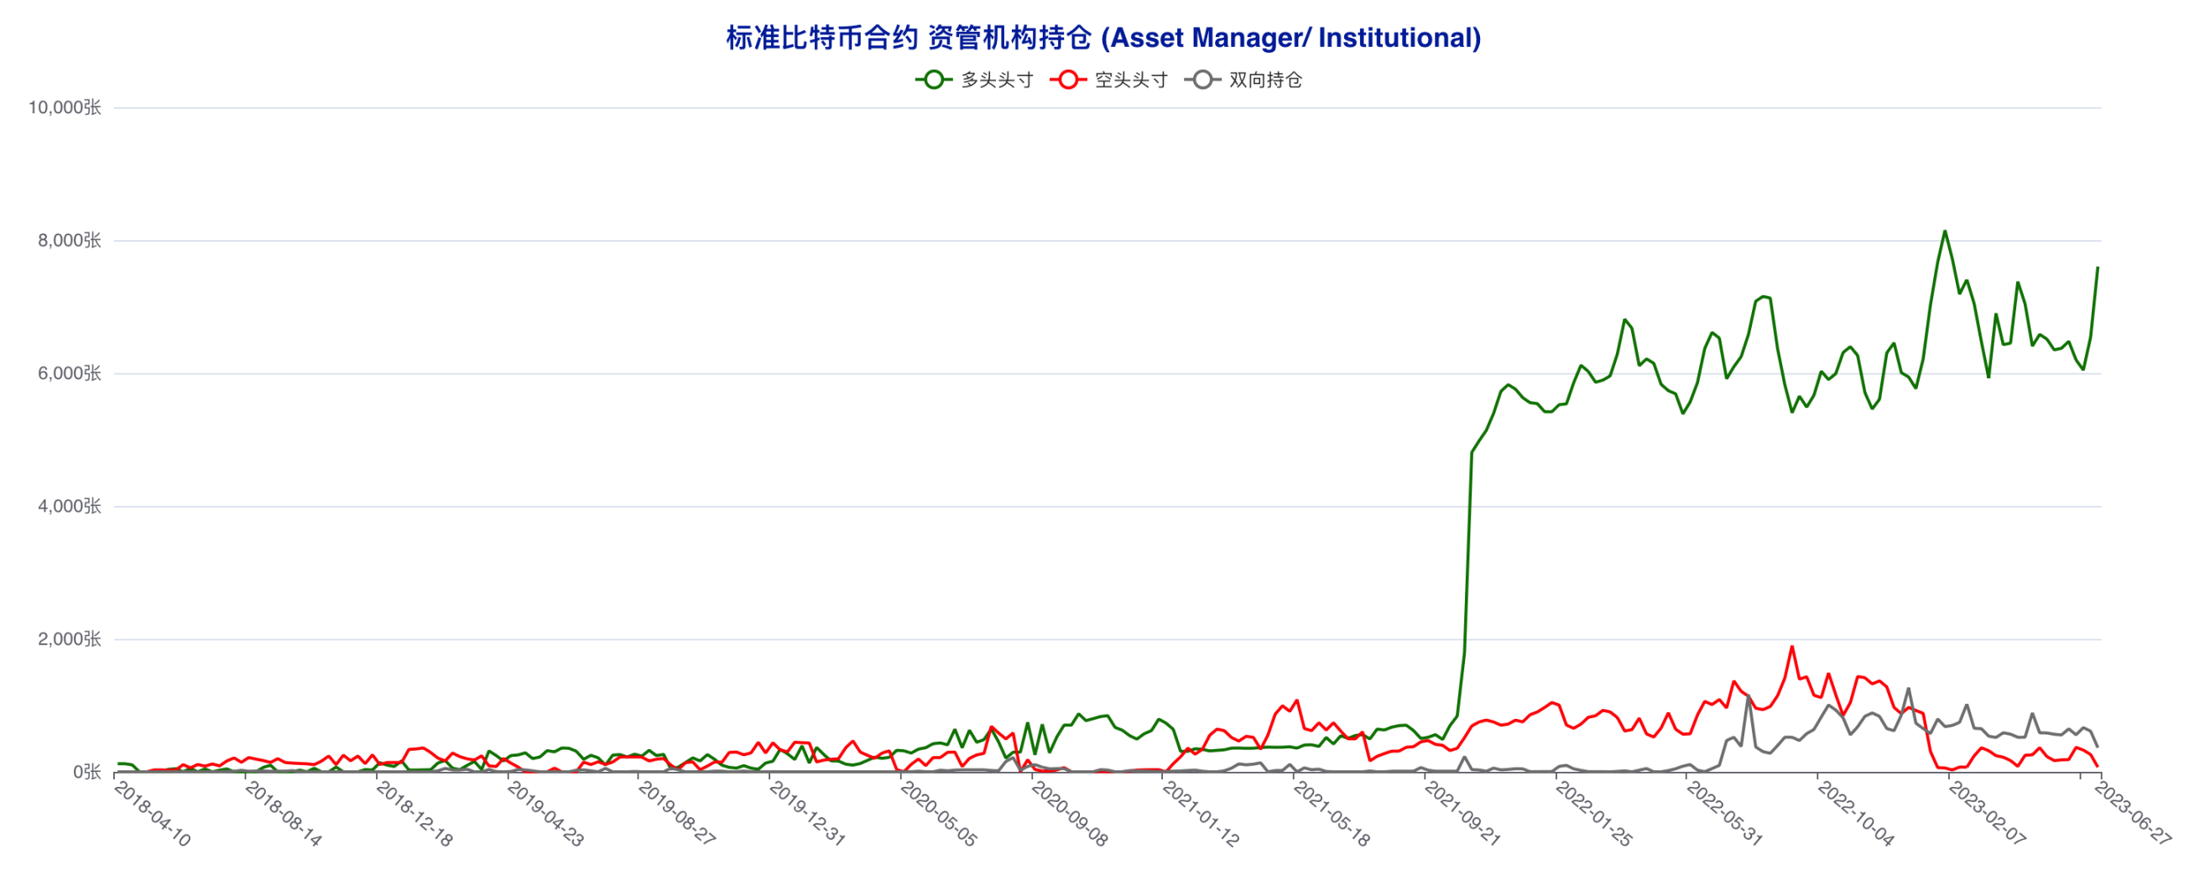Click the 2021-09-21 x-axis date label
The image size is (2205, 870).
1462,815
